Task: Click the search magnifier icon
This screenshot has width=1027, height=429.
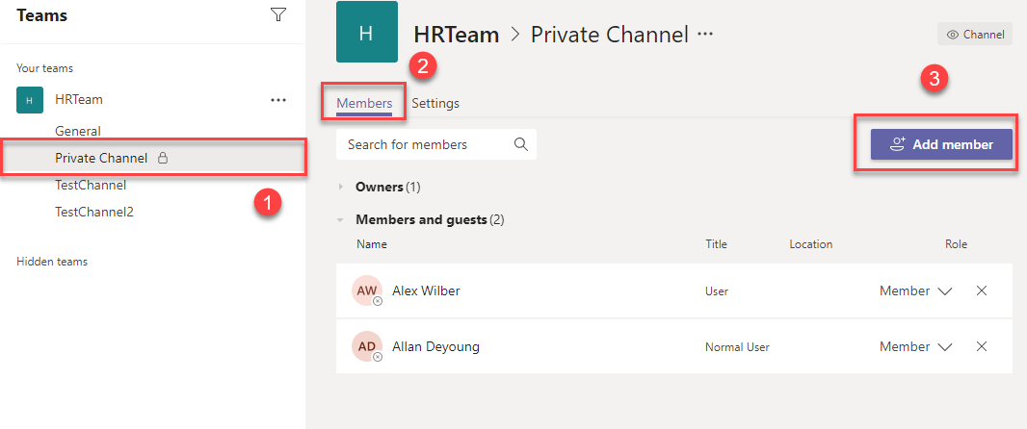Action: [x=521, y=144]
